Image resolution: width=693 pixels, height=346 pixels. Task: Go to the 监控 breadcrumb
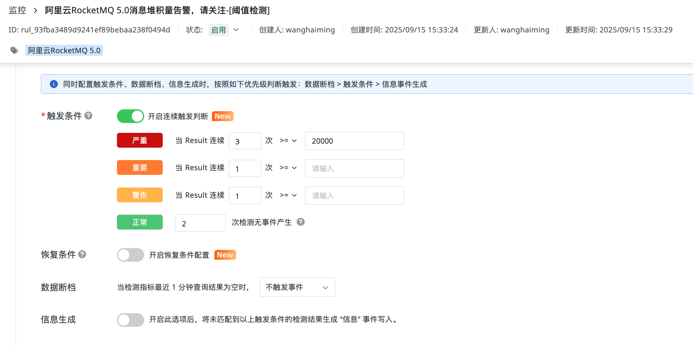coord(17,11)
